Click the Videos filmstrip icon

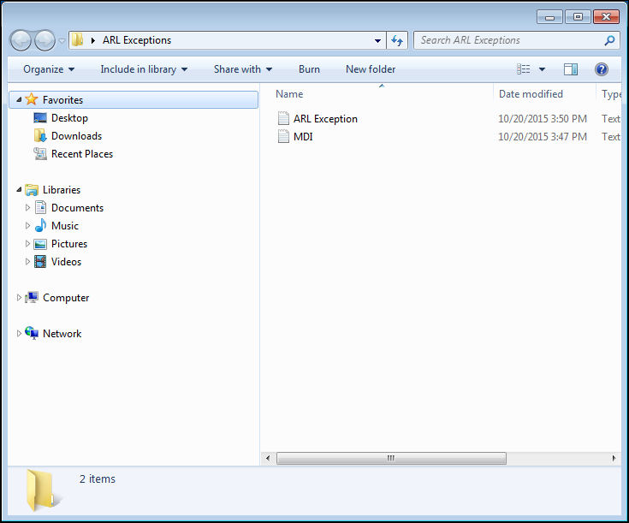click(x=40, y=262)
